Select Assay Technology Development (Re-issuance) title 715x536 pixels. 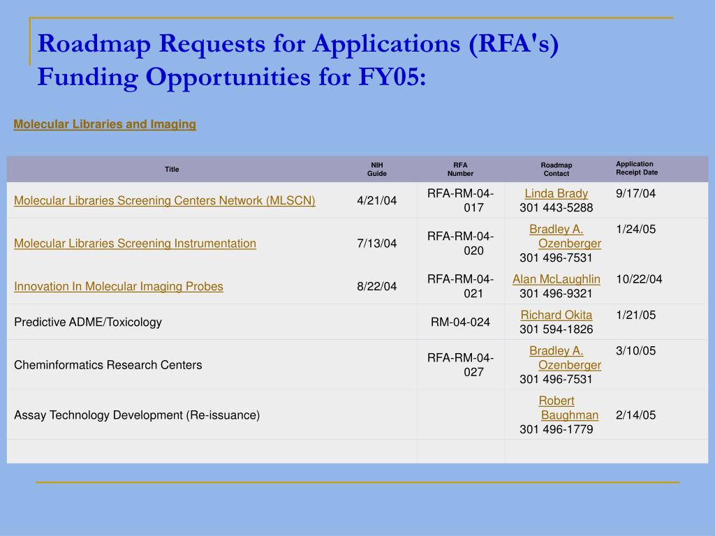coord(137,415)
